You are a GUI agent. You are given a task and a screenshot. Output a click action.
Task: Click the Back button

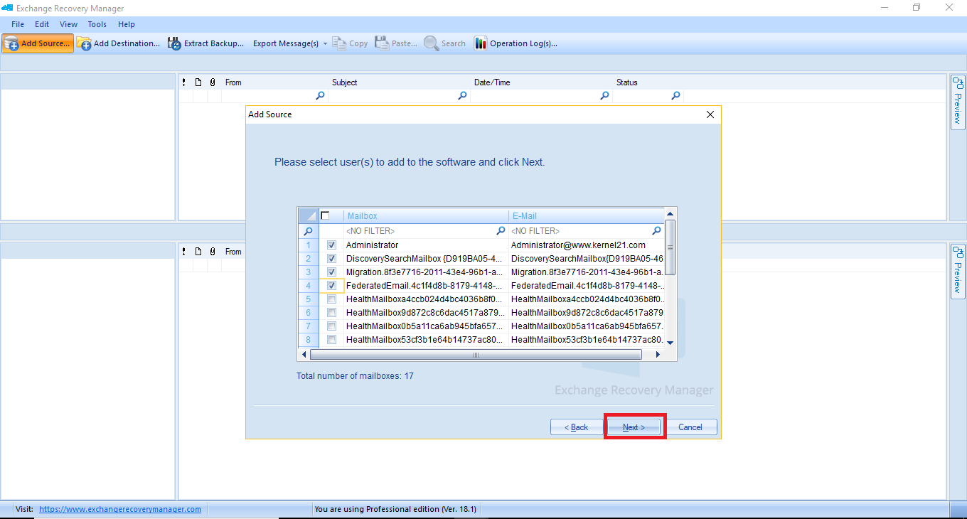coord(576,427)
